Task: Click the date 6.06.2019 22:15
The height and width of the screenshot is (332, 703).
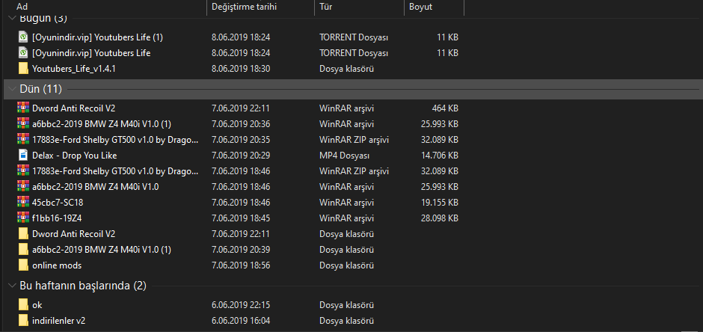Action: click(x=241, y=304)
